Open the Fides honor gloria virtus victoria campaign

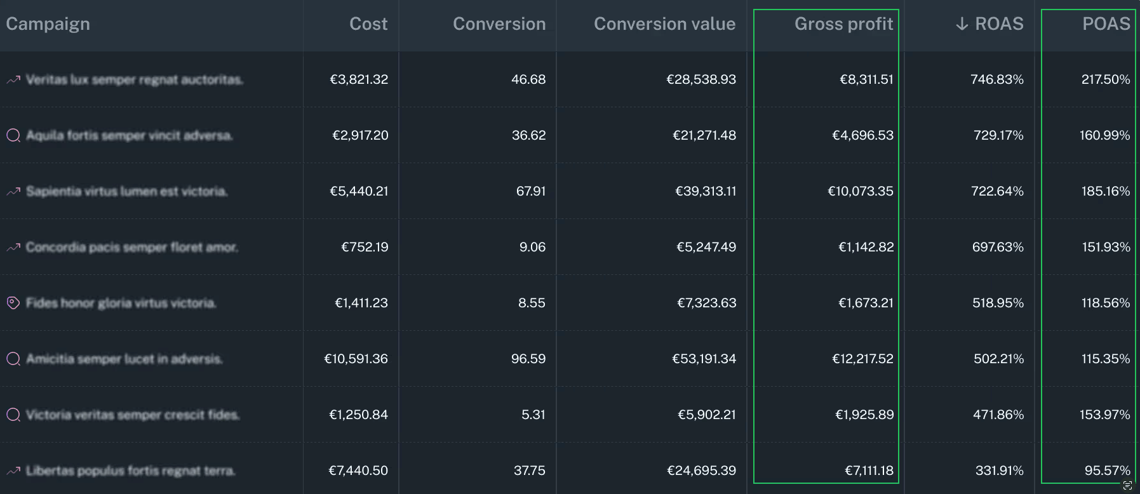(x=121, y=303)
